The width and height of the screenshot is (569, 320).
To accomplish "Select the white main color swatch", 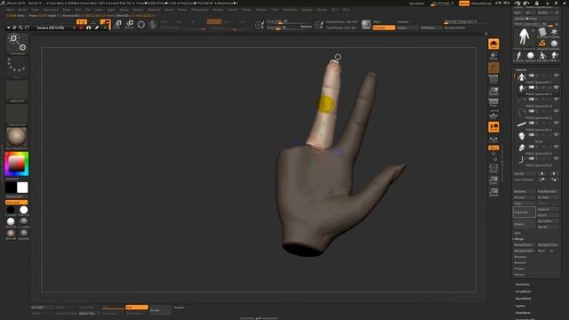I will pyautogui.click(x=22, y=188).
